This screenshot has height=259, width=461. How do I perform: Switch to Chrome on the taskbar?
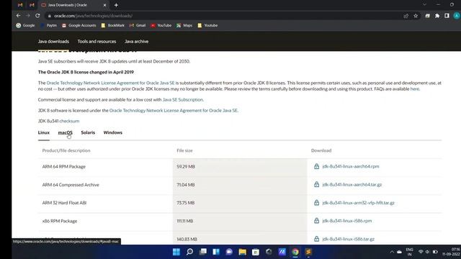coord(295,252)
